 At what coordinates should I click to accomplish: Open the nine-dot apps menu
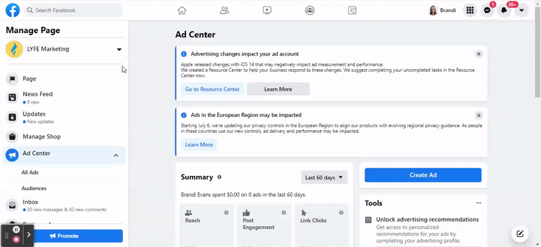tap(469, 10)
